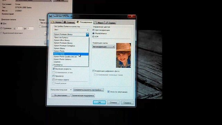
Task: Switch to the Сервис tab
Action: tap(111, 23)
